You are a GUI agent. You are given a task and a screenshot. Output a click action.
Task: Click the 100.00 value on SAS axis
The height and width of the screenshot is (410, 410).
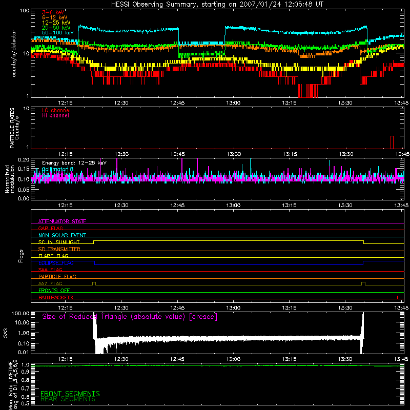20,314
